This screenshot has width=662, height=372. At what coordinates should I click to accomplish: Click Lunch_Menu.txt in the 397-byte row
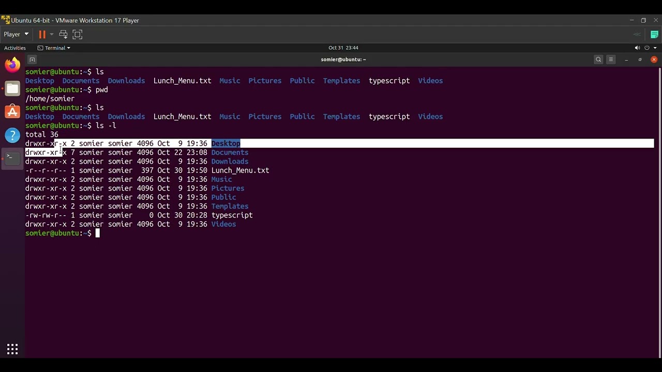[x=240, y=171]
